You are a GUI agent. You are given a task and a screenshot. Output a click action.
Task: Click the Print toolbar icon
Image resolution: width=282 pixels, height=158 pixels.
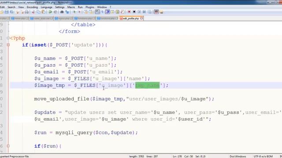coord(26,12)
